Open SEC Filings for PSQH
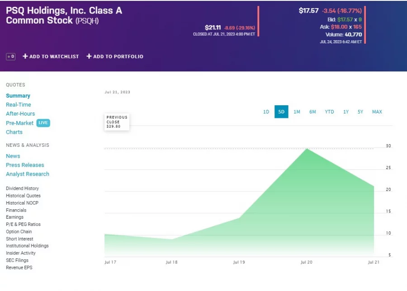Viewport: 407px width, 291px height. click(x=17, y=260)
